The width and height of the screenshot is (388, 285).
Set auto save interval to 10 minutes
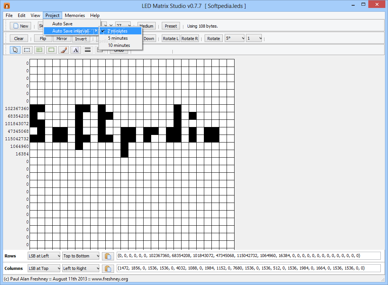pyautogui.click(x=120, y=45)
